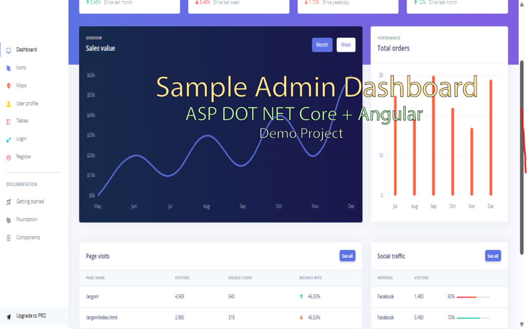Click the Upgrade to PRO rocket icon
This screenshot has height=329, width=527.
pos(9,317)
